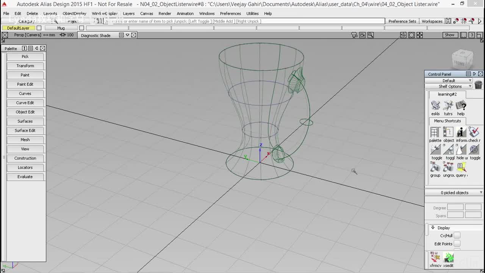Image resolution: width=485 pixels, height=273 pixels.
Task: Select the xsedit tool icon
Action: pyautogui.click(x=448, y=257)
